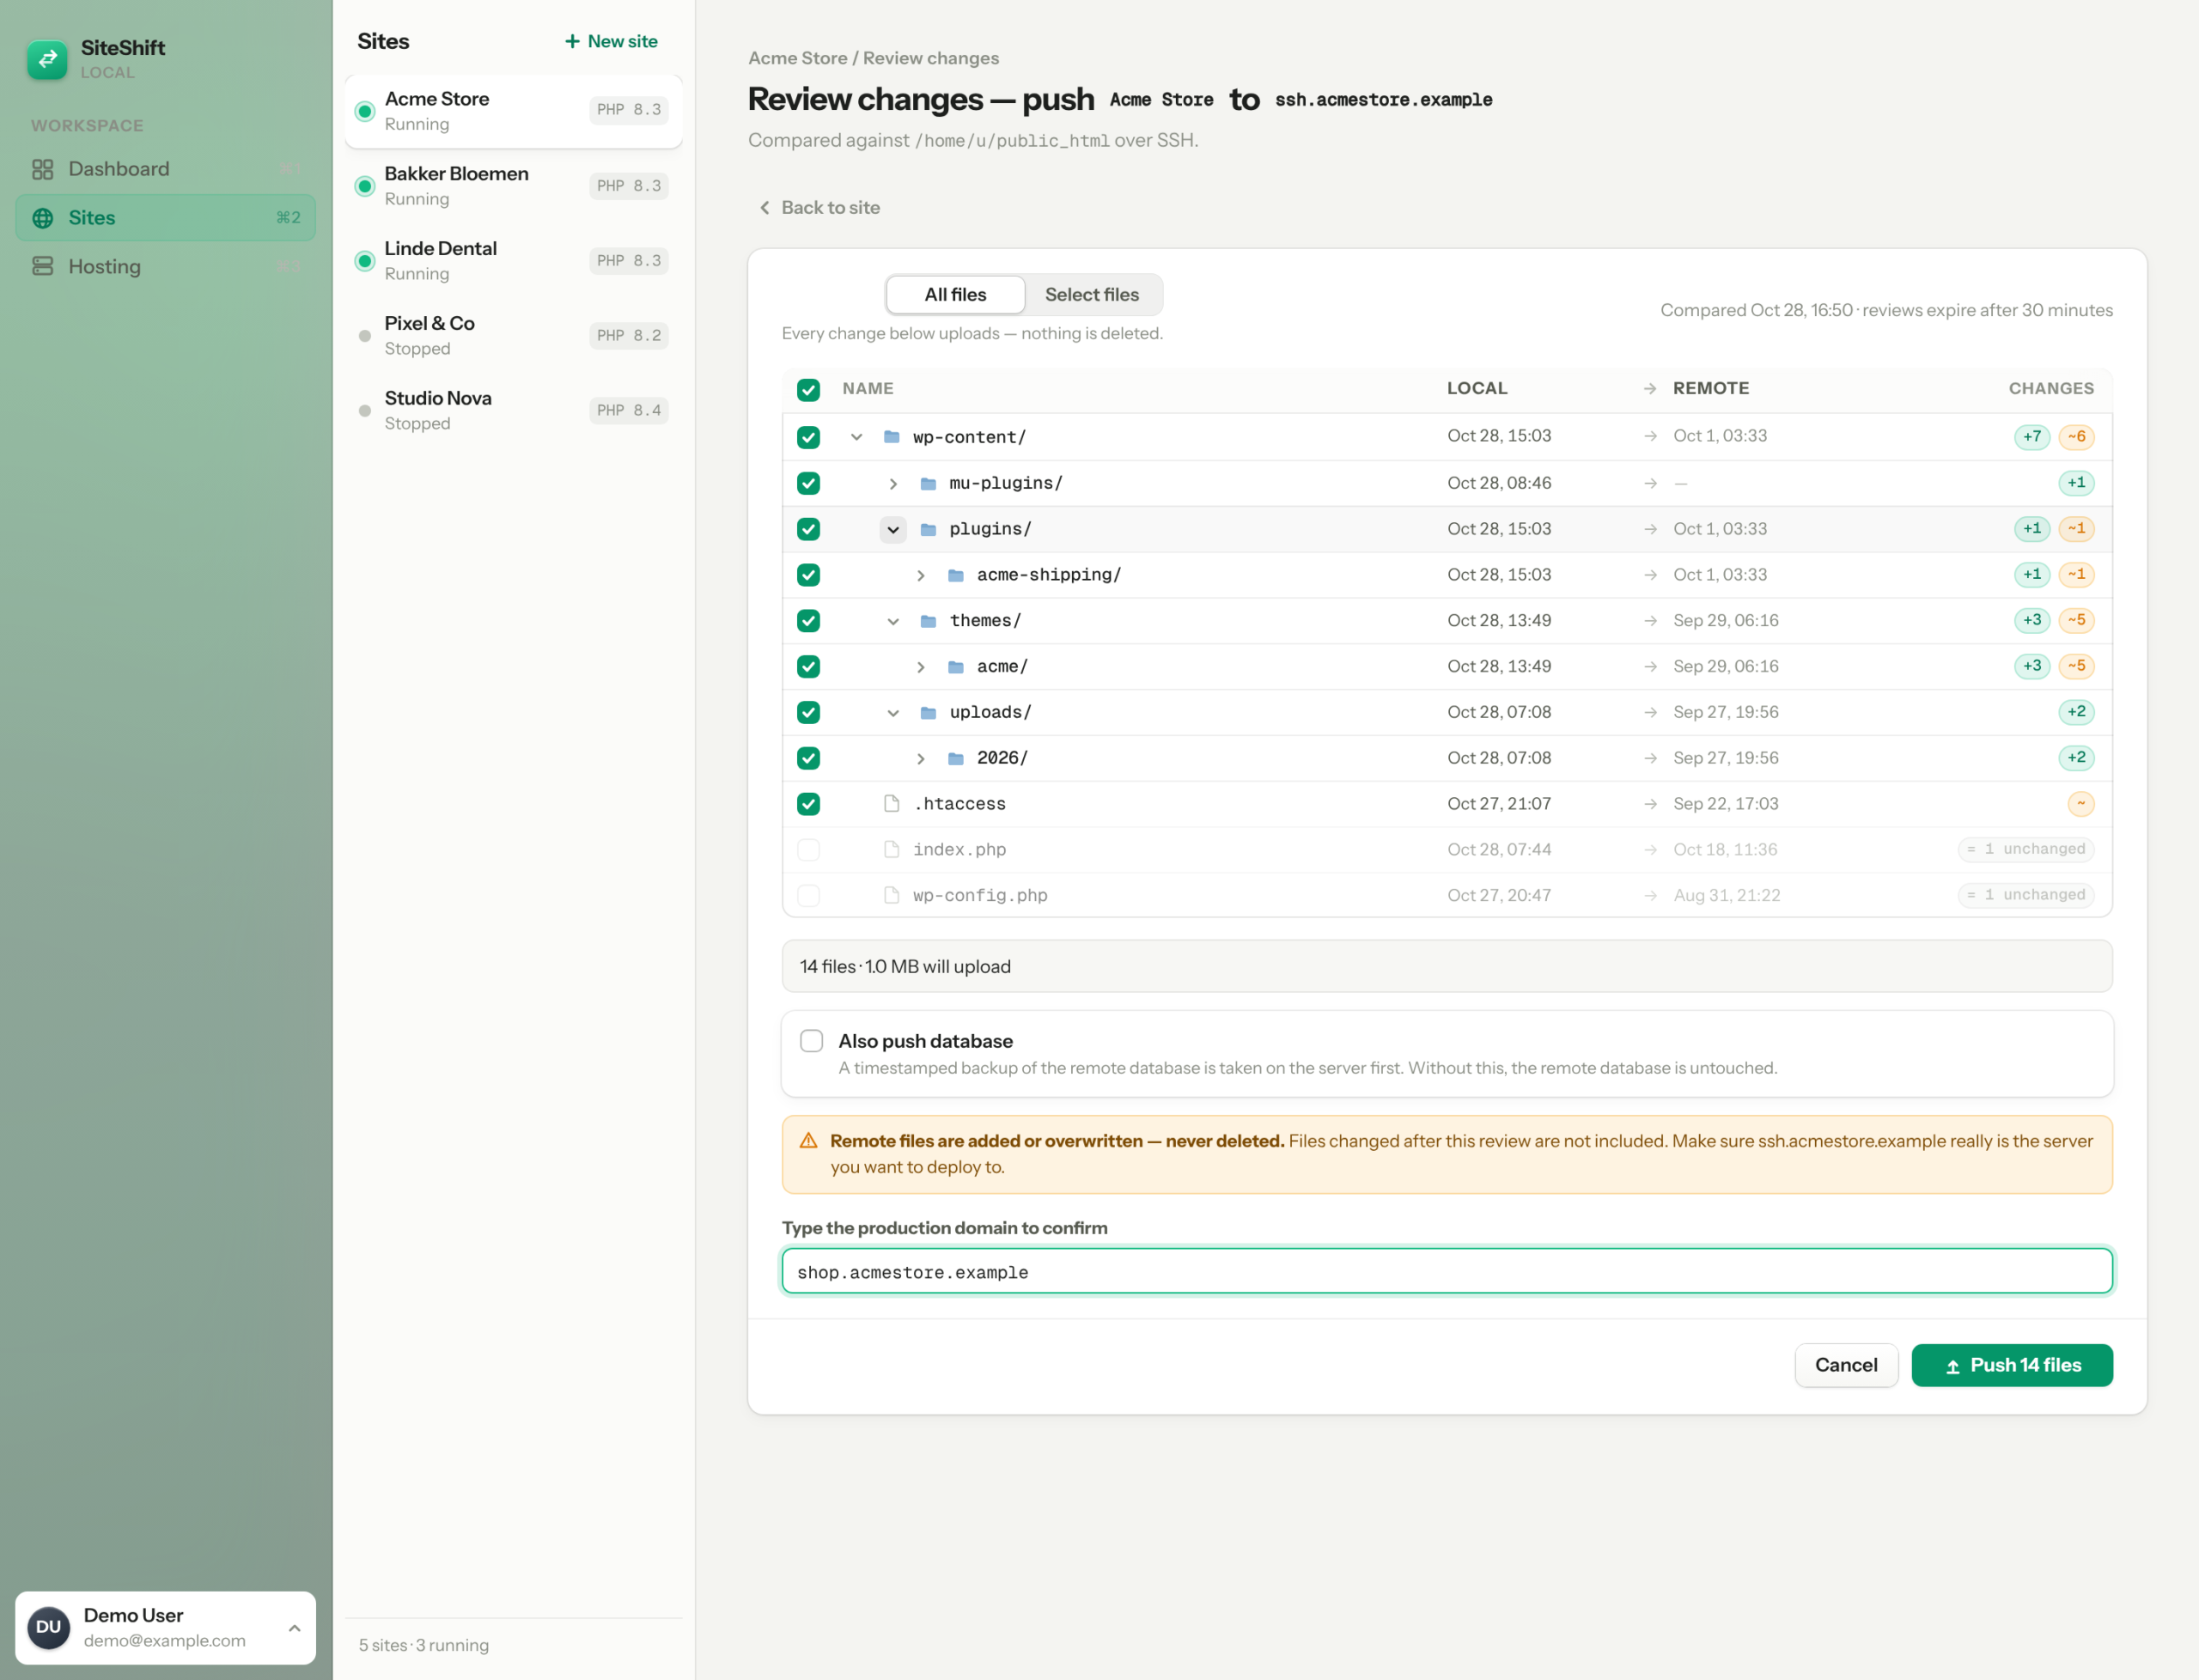Select Studio Nova site in list

[x=514, y=410]
